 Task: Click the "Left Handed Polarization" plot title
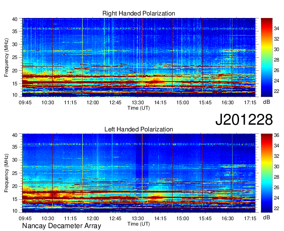[139, 129]
